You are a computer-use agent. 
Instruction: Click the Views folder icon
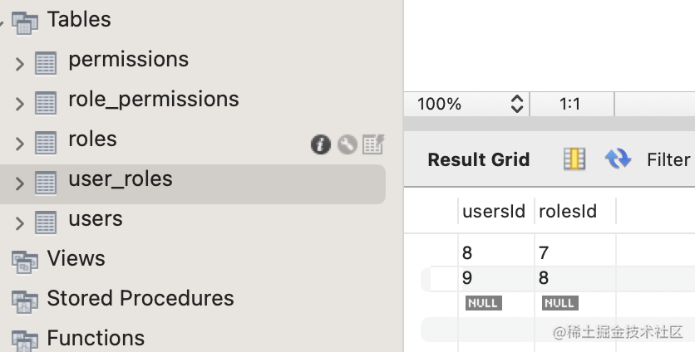pyautogui.click(x=25, y=260)
